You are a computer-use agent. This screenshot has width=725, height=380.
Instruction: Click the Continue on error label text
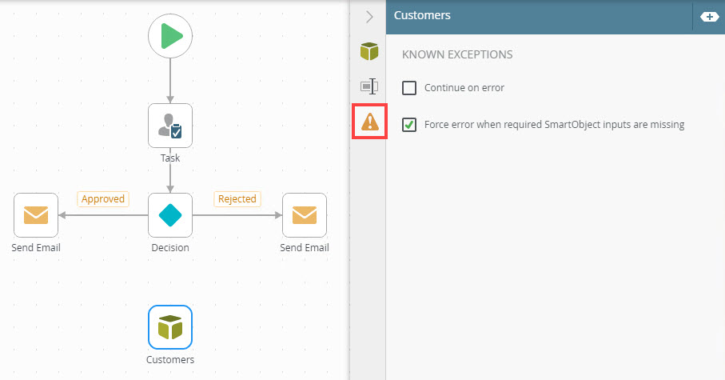coord(464,88)
